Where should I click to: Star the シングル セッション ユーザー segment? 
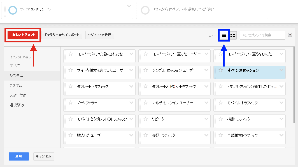[146, 70]
